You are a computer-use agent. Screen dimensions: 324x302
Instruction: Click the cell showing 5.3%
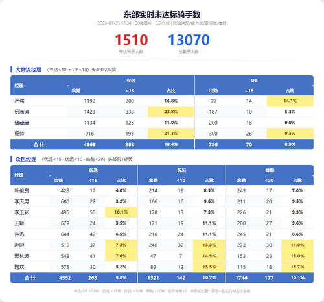(290, 112)
